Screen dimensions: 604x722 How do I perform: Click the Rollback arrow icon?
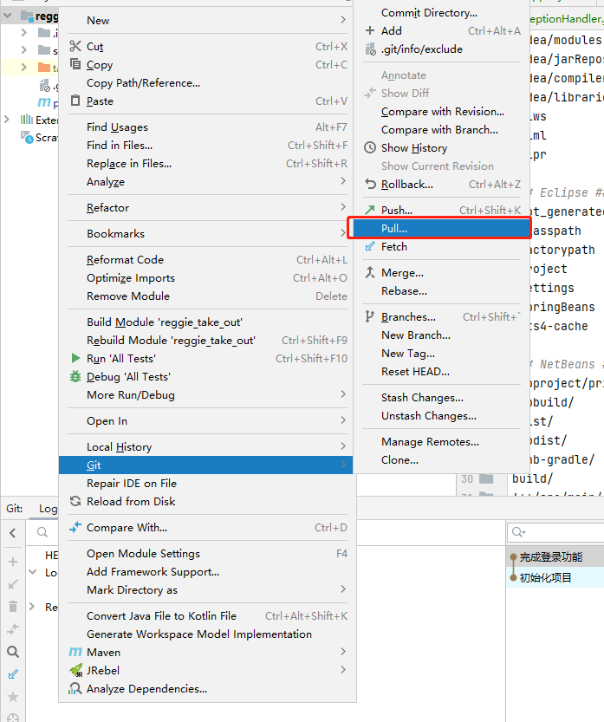(370, 184)
